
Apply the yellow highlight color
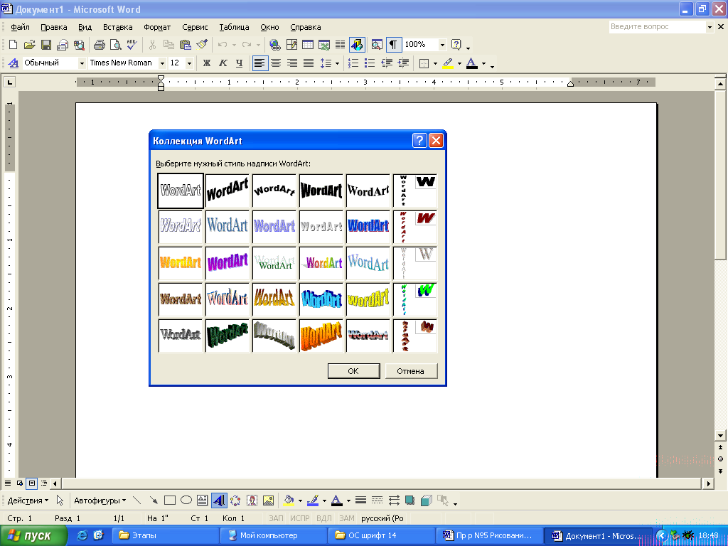448,63
